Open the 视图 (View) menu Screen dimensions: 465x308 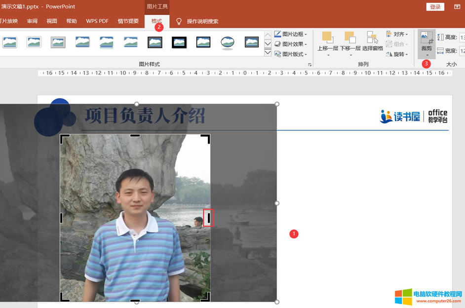[52, 21]
